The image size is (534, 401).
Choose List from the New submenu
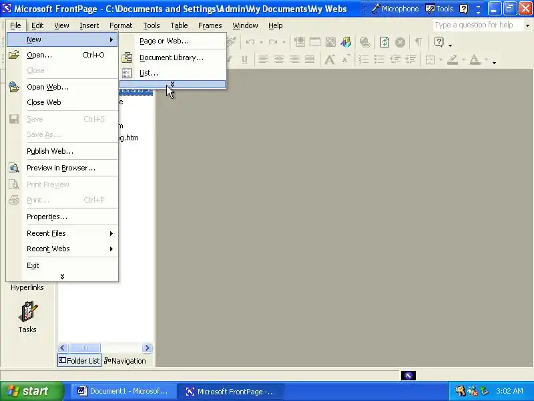pyautogui.click(x=173, y=73)
